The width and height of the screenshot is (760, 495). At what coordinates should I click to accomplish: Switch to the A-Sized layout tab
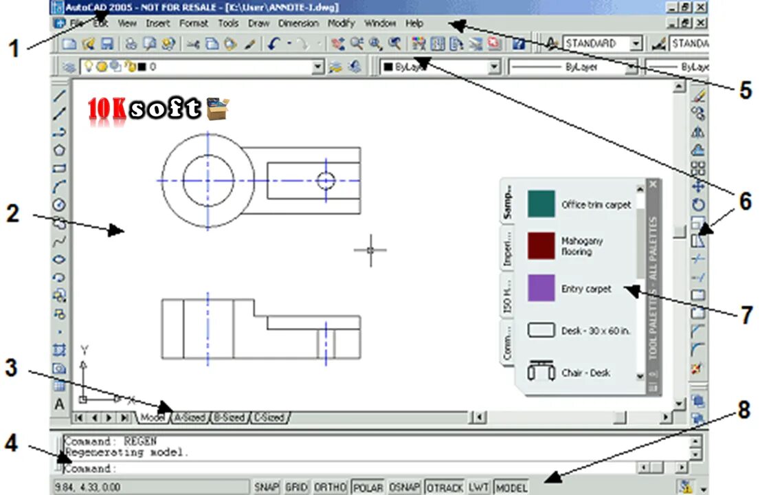(x=190, y=417)
